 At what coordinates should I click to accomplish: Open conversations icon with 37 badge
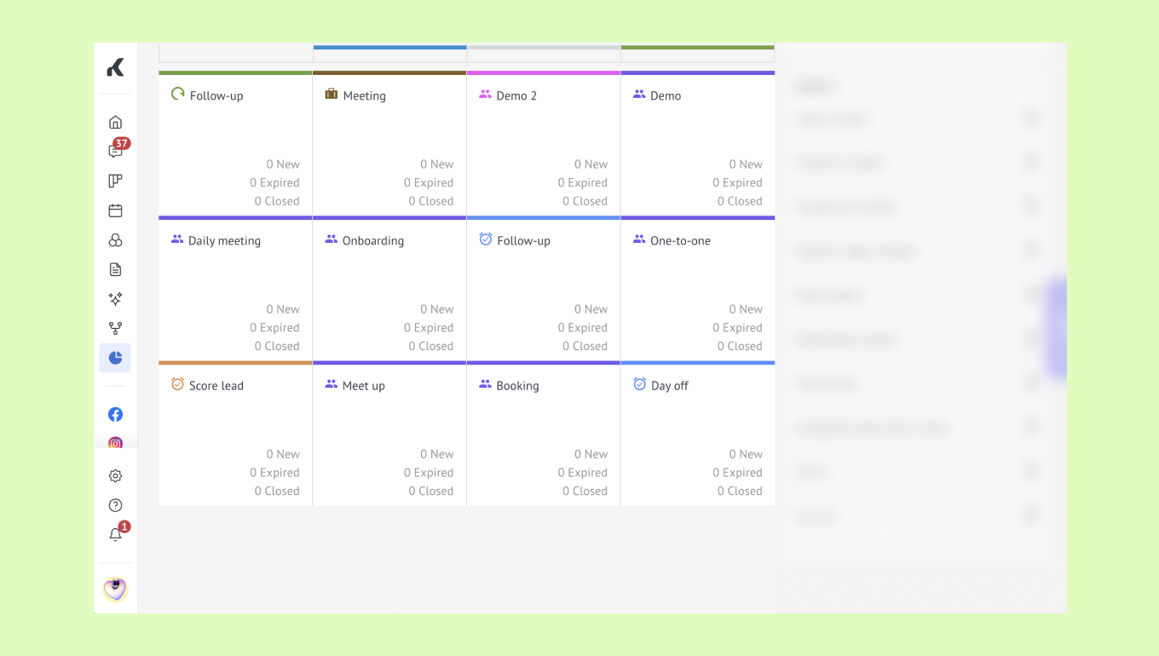point(115,152)
